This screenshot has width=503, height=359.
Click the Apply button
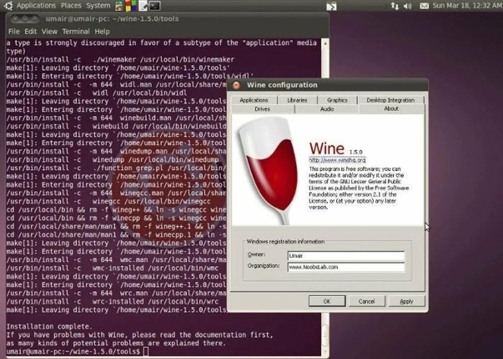[x=406, y=301]
